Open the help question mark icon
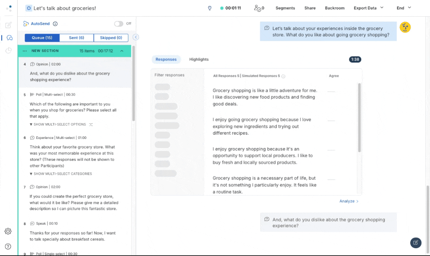 [x=8, y=247]
